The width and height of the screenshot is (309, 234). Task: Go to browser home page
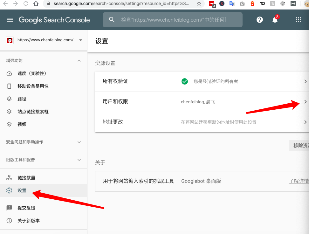click(36, 3)
